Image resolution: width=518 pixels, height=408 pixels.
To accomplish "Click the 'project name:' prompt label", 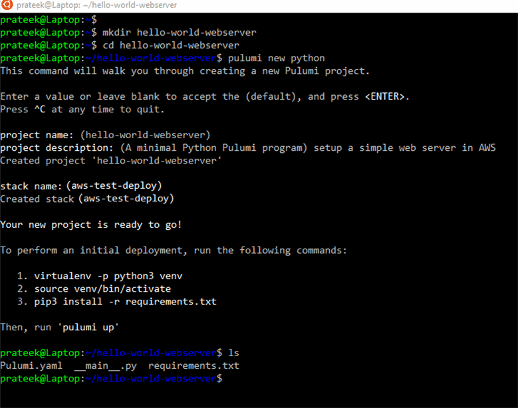I will coord(39,135).
